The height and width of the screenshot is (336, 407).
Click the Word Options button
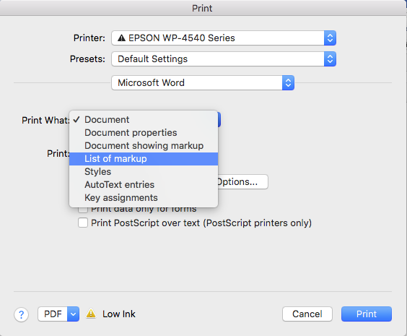[243, 181]
